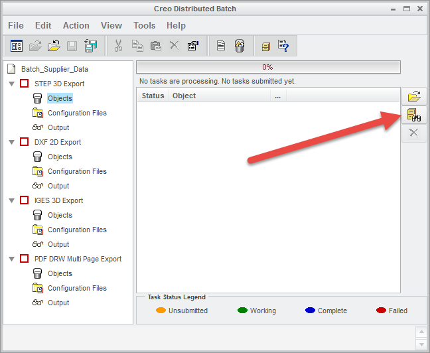Screen dimensions: 430x353
Task: Collapse the IGES 3D Export node
Action: point(11,200)
